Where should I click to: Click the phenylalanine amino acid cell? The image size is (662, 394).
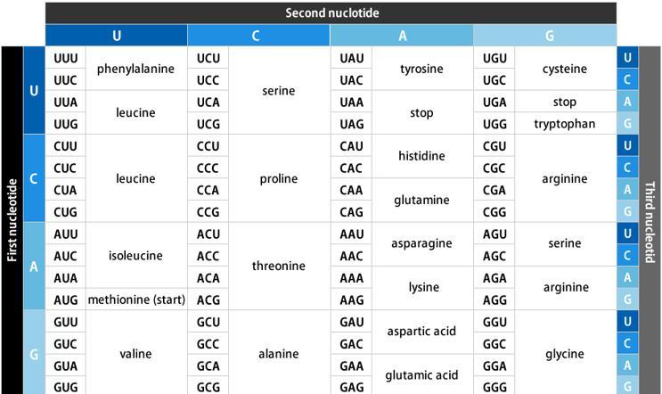click(136, 69)
